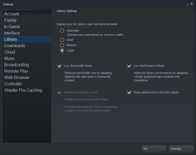Open the Family settings category
Screen dimensions: 196x155
[27, 20]
